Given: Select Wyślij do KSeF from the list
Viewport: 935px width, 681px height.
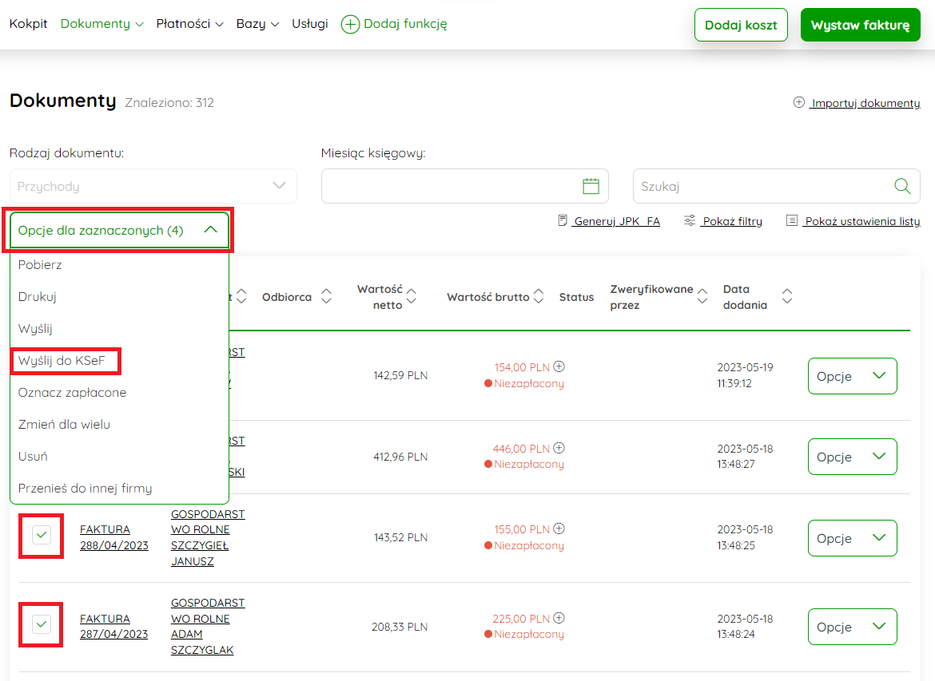Looking at the screenshot, I should click(x=62, y=361).
